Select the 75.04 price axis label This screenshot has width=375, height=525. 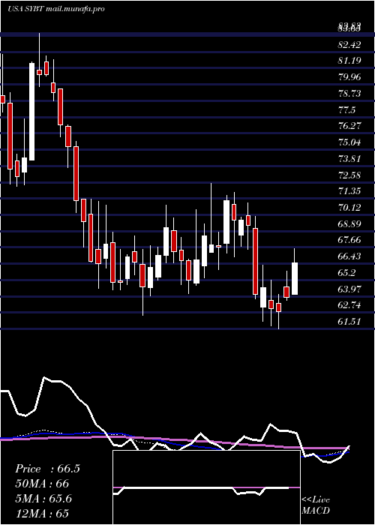[x=349, y=142]
